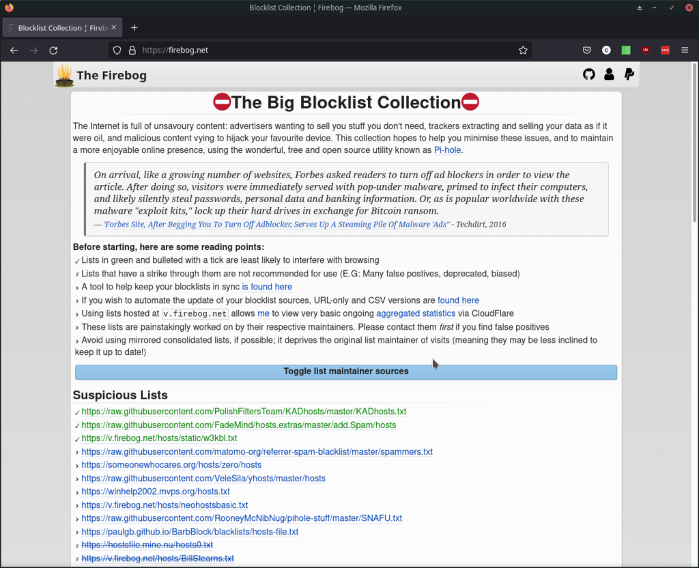Open the someonewhocares.org zero hosts link
Image resolution: width=699 pixels, height=568 pixels.
click(x=171, y=465)
